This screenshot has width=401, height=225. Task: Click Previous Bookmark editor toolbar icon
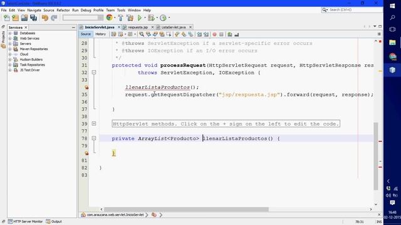coord(177,34)
